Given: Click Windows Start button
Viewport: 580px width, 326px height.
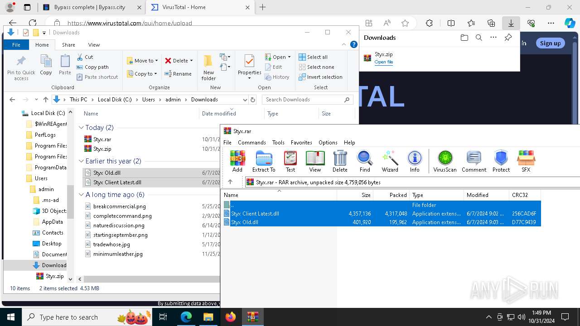Looking at the screenshot, I should pyautogui.click(x=11, y=317).
